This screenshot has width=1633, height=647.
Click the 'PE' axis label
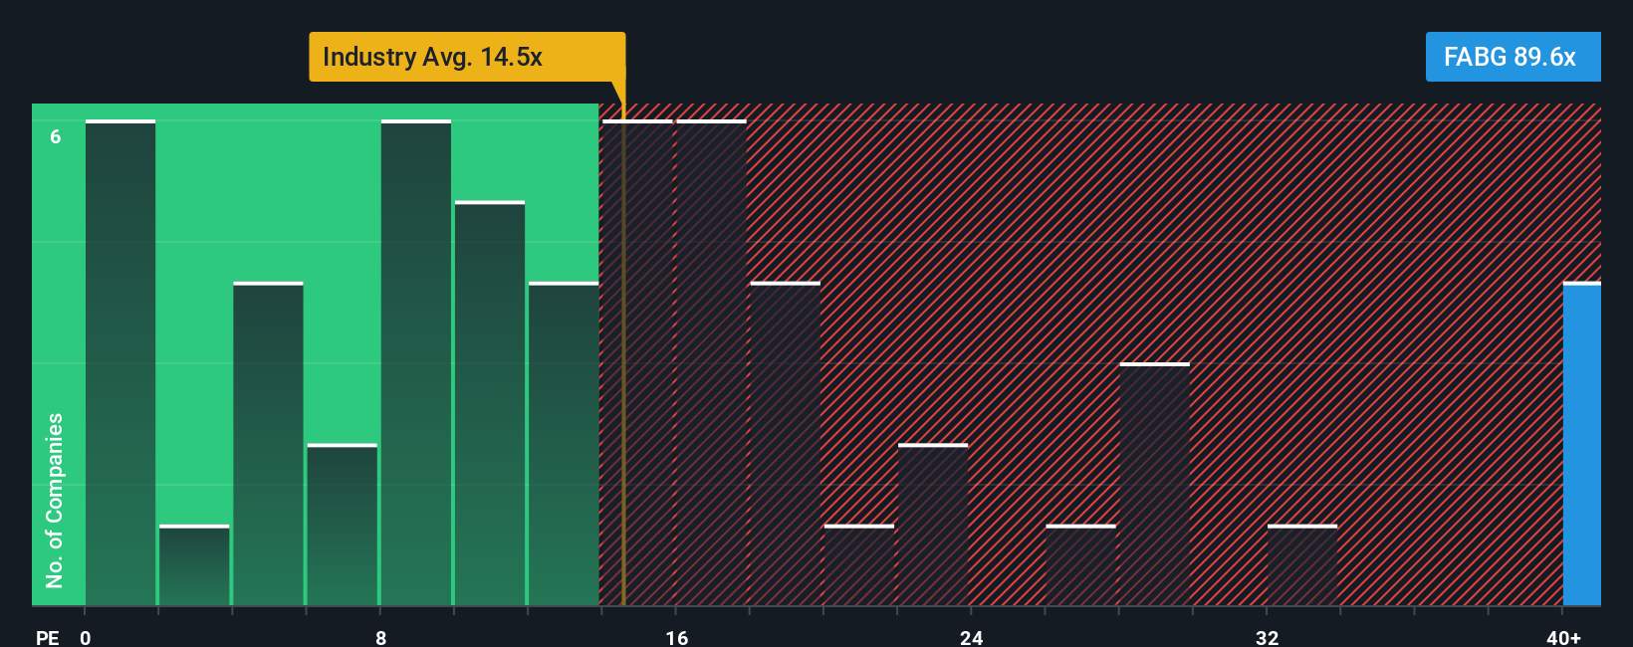tap(48, 637)
